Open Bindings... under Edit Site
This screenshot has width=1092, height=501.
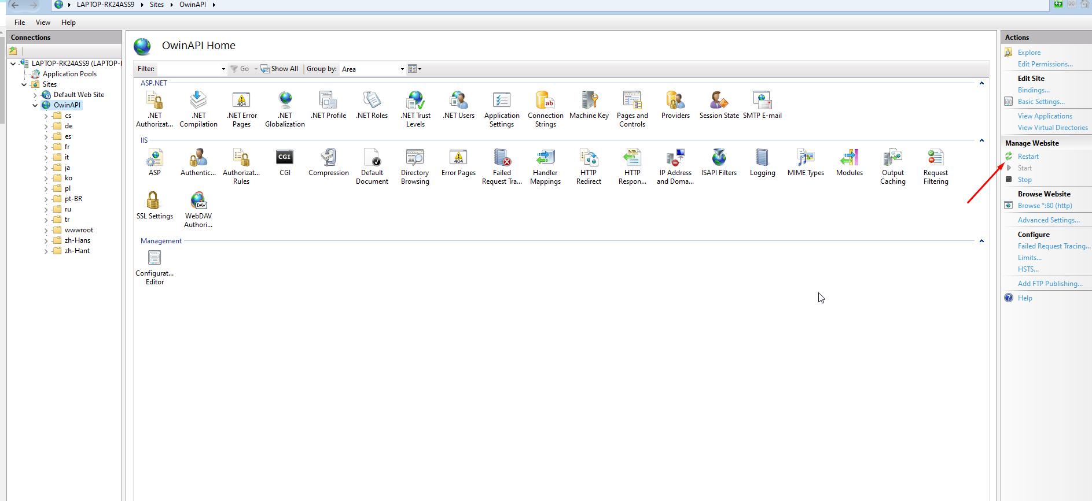[x=1034, y=90]
